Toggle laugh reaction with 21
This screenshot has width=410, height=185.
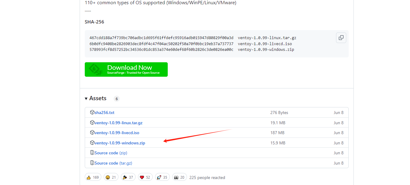(111, 177)
